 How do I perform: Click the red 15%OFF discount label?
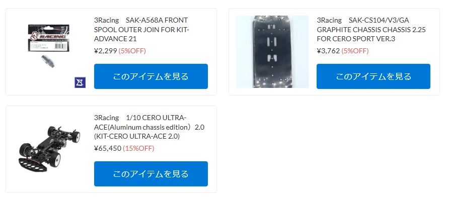click(138, 148)
